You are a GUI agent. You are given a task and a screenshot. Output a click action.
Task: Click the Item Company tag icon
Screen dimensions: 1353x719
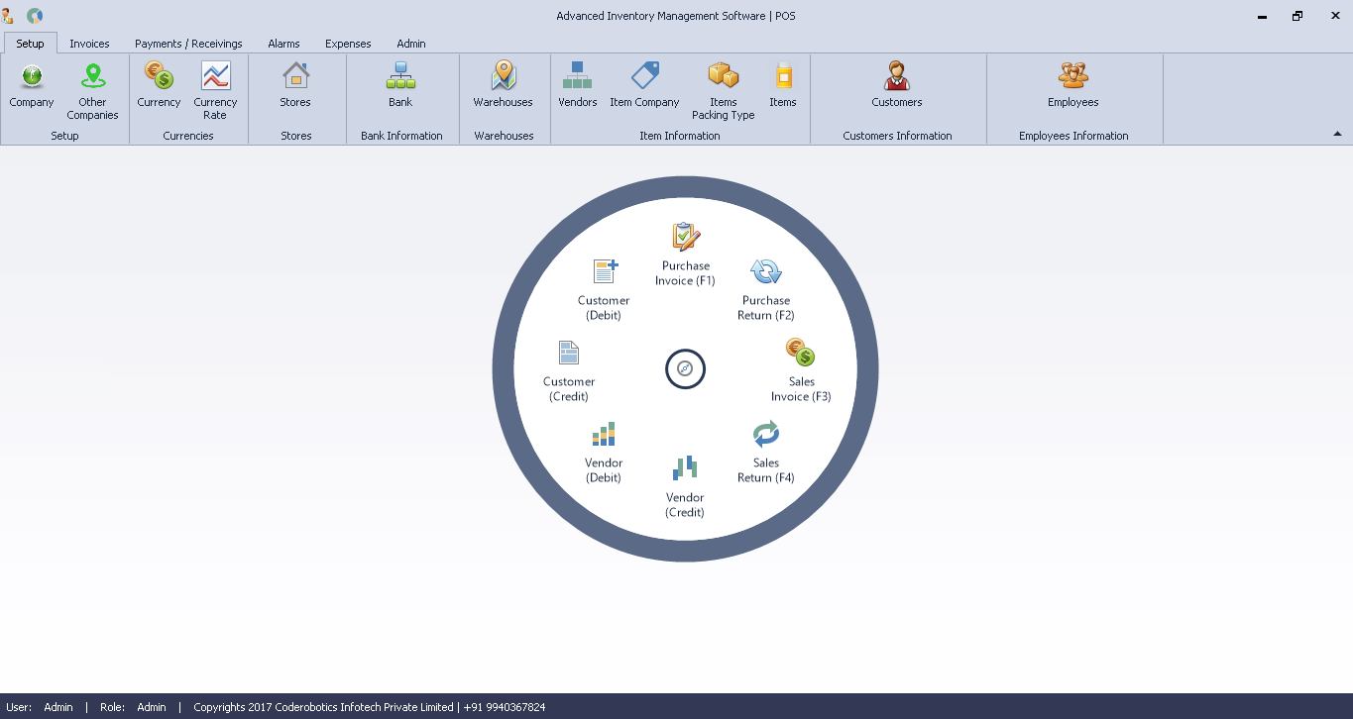644,77
